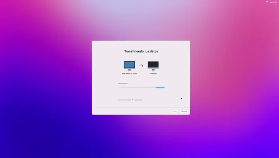Click the Cancelar button
279x158 pixels.
tap(184, 111)
